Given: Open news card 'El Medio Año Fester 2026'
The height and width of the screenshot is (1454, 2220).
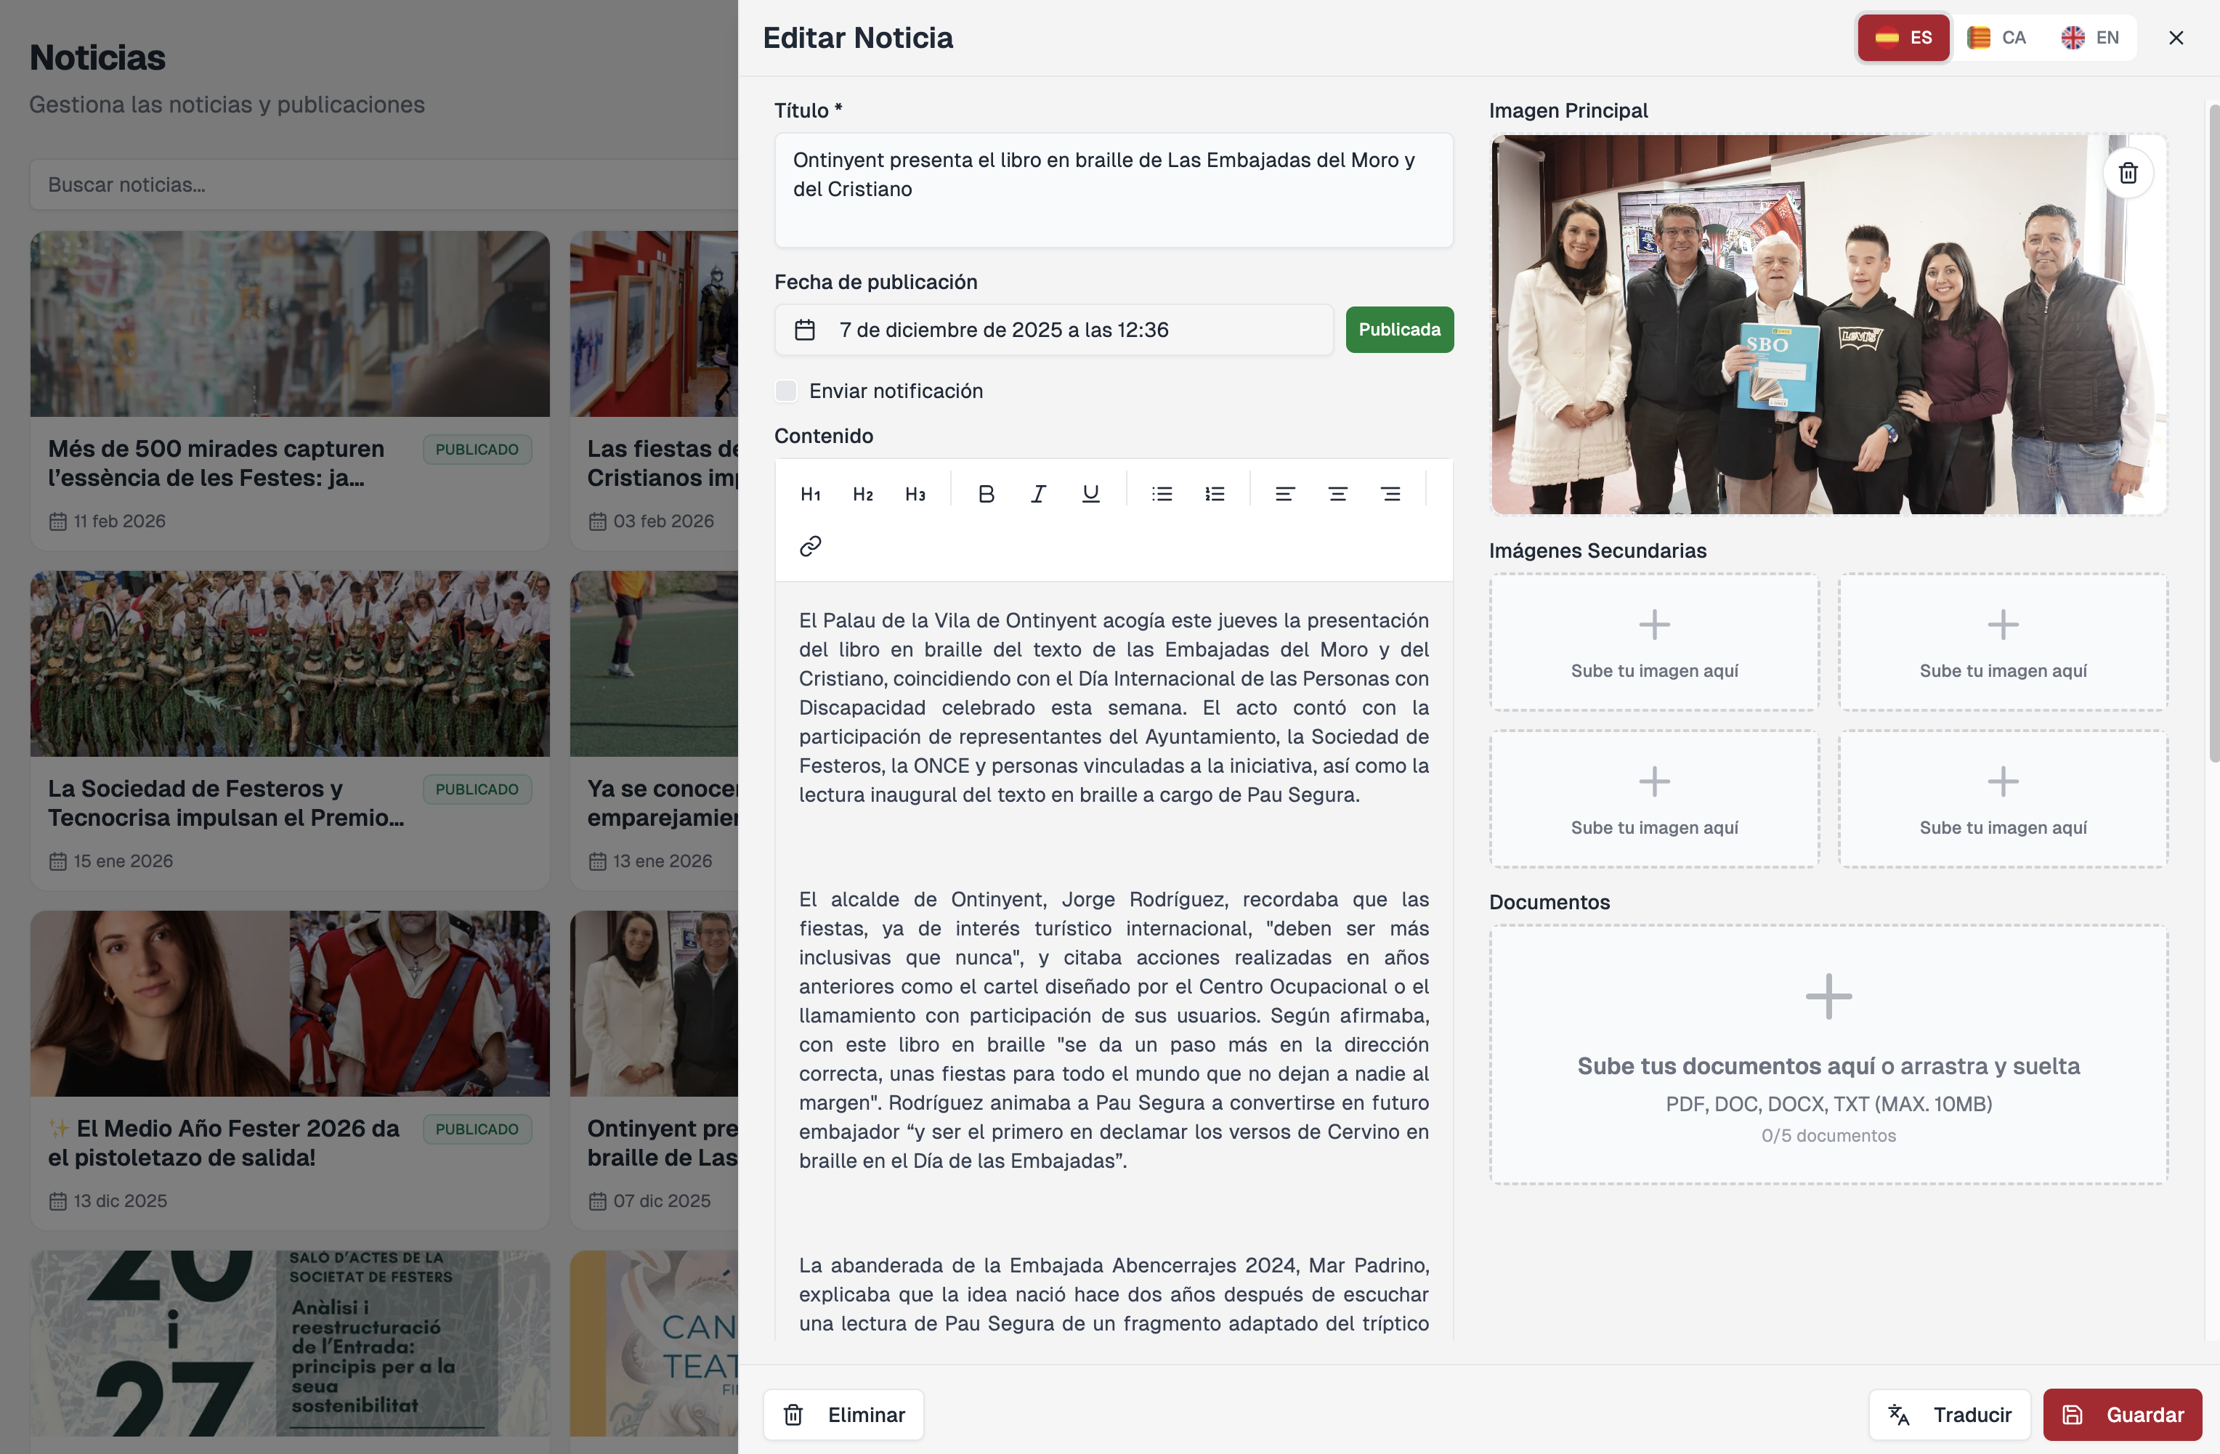Looking at the screenshot, I should point(290,1070).
